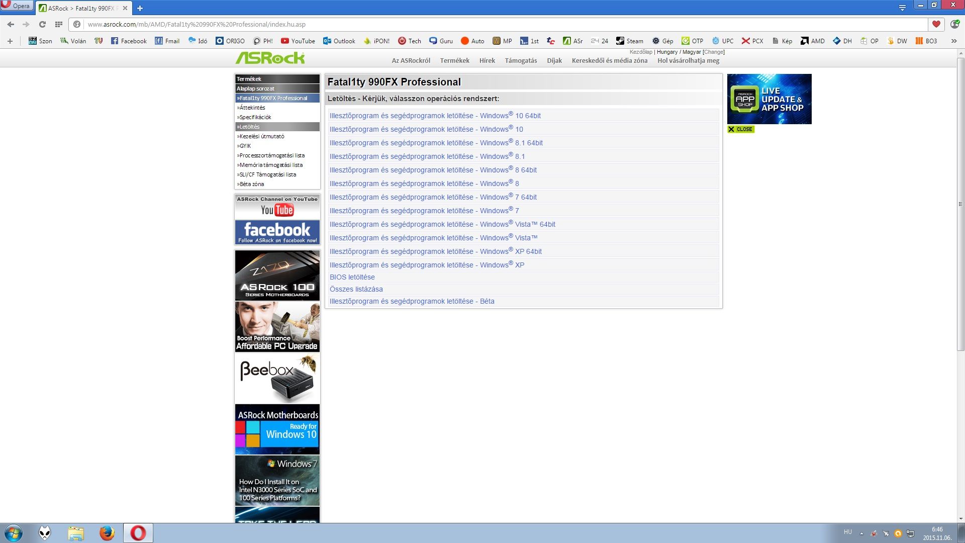Select Béta zóna in the sidebar
This screenshot has width=965, height=543.
277,184
